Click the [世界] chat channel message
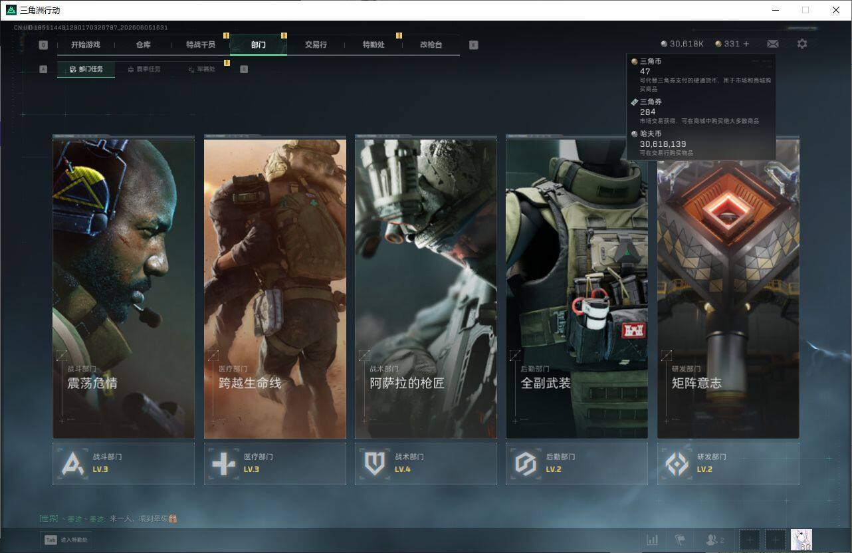The image size is (852, 553). (x=108, y=518)
